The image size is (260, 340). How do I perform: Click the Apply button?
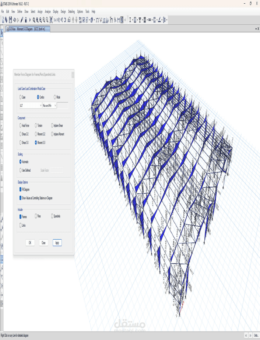pos(57,243)
